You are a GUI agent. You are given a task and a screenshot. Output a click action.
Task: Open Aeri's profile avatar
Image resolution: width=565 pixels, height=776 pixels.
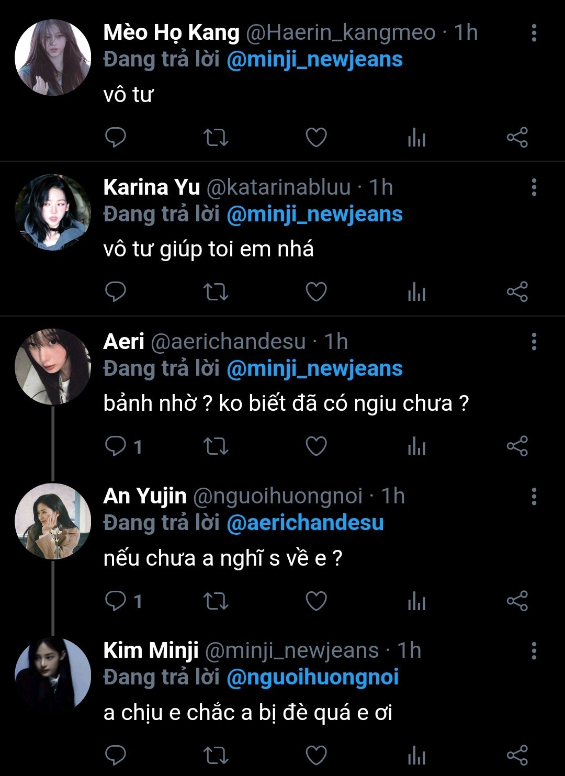click(x=53, y=367)
